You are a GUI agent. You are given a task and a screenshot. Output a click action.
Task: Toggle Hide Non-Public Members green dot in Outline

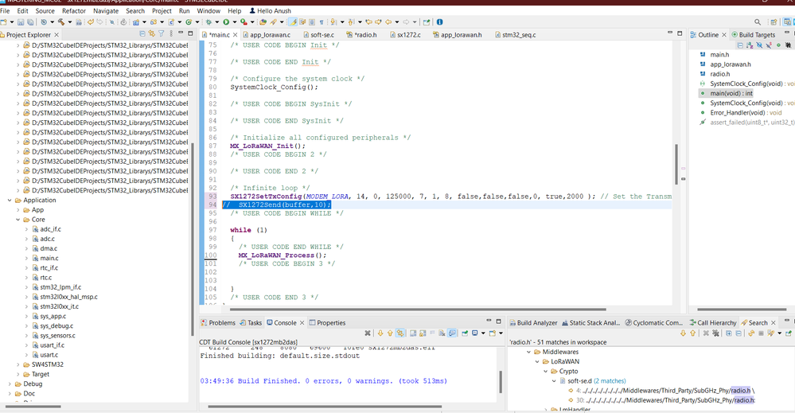click(778, 45)
